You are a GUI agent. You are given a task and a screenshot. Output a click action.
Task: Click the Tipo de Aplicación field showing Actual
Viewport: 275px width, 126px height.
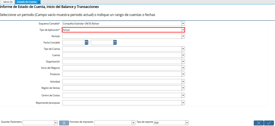click(122, 30)
